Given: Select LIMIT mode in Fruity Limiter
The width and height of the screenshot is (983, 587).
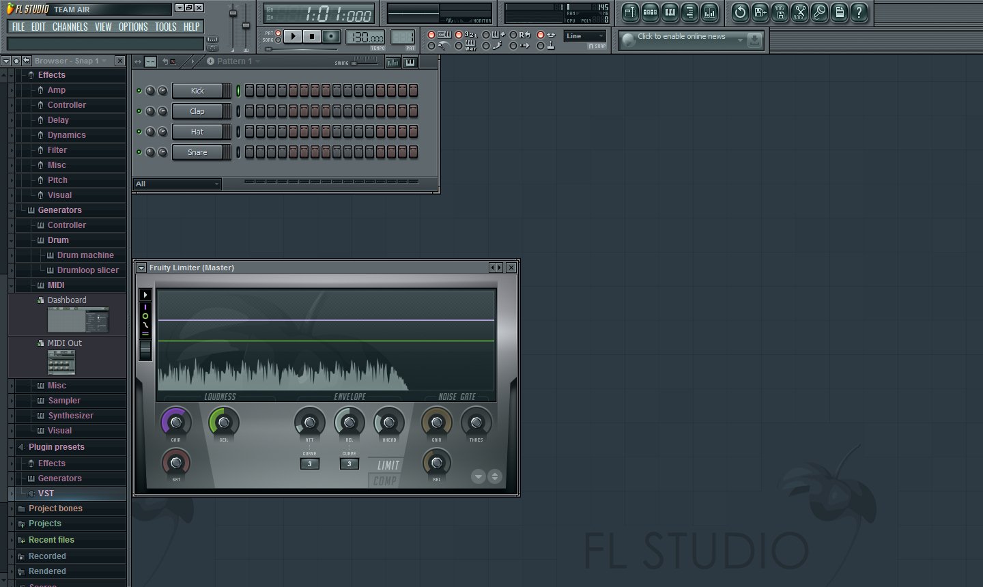Looking at the screenshot, I should [x=388, y=466].
